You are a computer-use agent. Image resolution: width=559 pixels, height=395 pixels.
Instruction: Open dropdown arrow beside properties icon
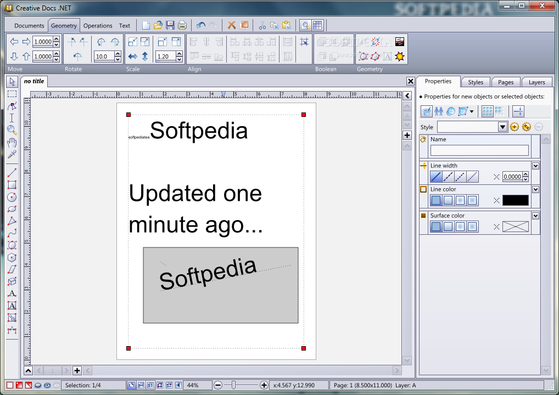click(472, 111)
